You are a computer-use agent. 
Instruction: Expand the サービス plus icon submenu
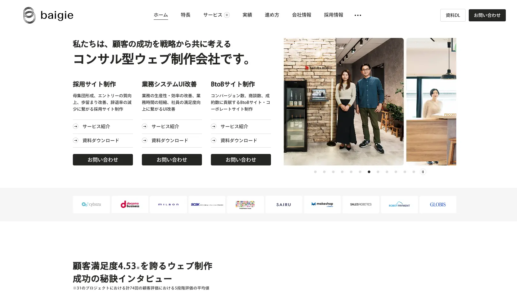pos(227,15)
